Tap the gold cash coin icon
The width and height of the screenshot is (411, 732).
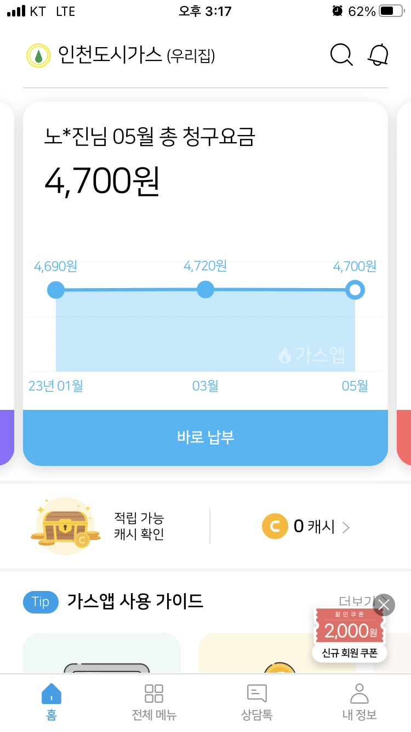275,526
